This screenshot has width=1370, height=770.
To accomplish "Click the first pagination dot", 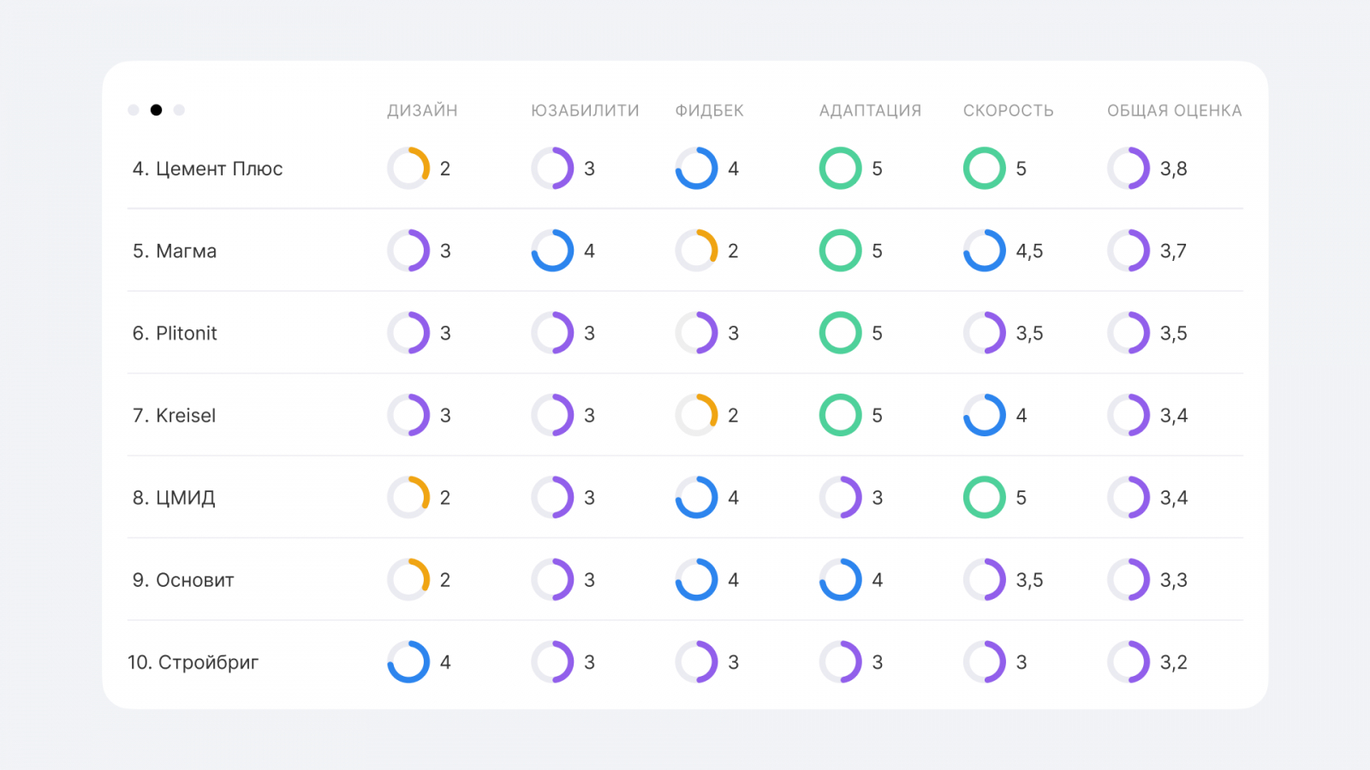I will (134, 110).
